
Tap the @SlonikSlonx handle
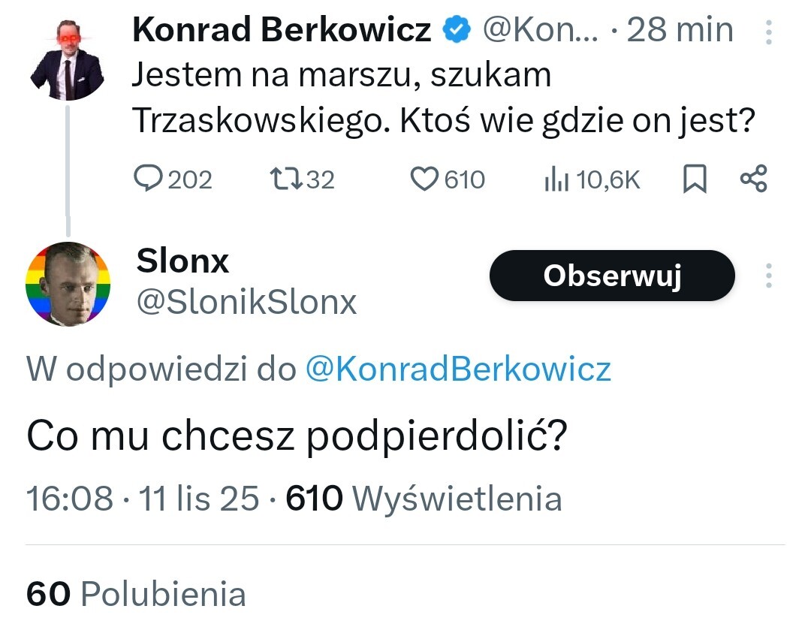coord(246,302)
